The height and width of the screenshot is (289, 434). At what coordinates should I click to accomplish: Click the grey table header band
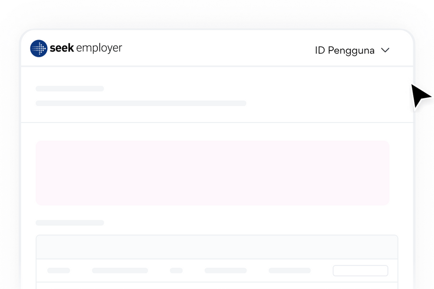pyautogui.click(x=217, y=247)
